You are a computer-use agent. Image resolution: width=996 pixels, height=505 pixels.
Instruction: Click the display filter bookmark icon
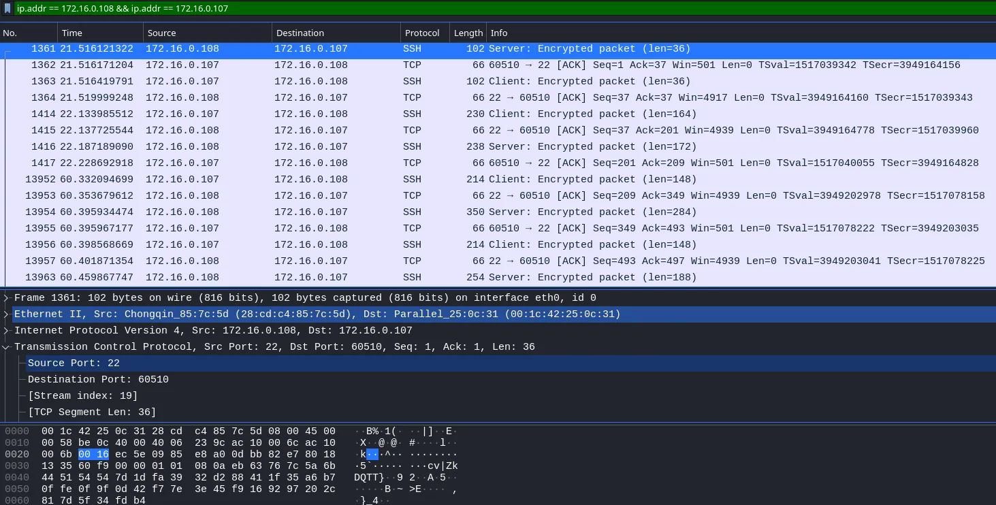7,9
